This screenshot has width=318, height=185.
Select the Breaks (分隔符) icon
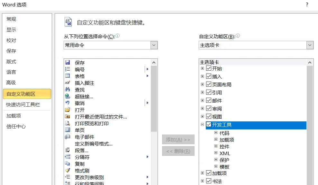point(68,157)
